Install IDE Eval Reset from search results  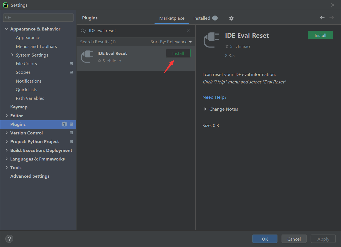point(178,53)
